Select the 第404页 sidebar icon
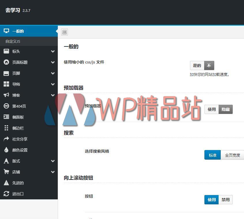Viewport: 244px width, 219px height. [x=6, y=106]
